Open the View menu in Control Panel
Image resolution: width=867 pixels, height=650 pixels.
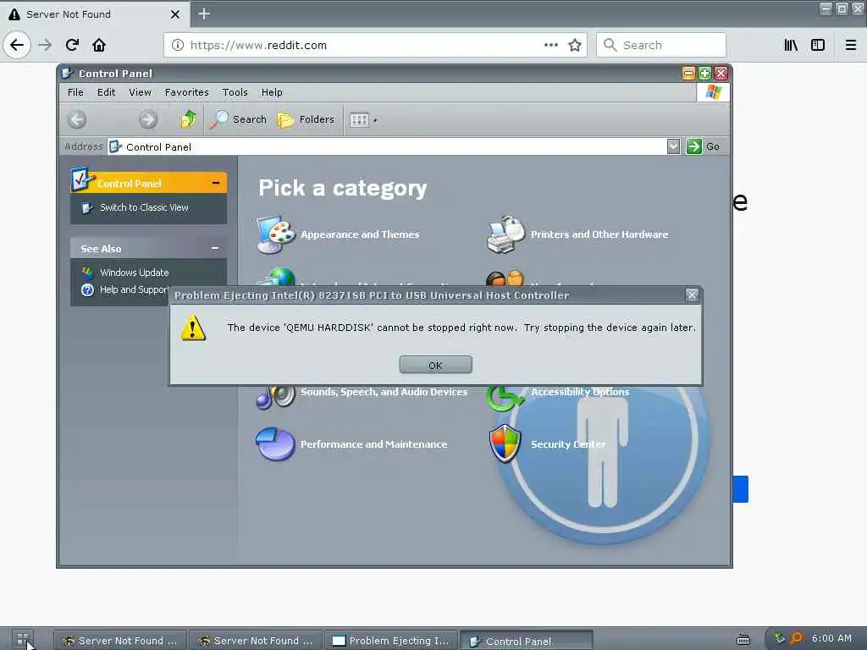[140, 92]
